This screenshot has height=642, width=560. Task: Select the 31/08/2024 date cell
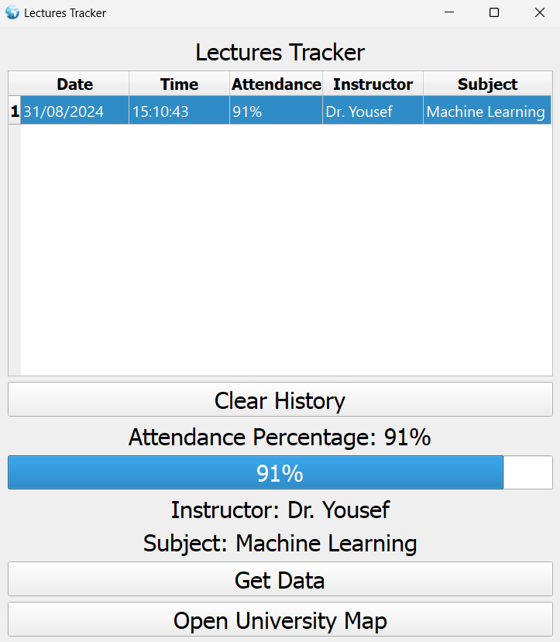click(x=74, y=111)
